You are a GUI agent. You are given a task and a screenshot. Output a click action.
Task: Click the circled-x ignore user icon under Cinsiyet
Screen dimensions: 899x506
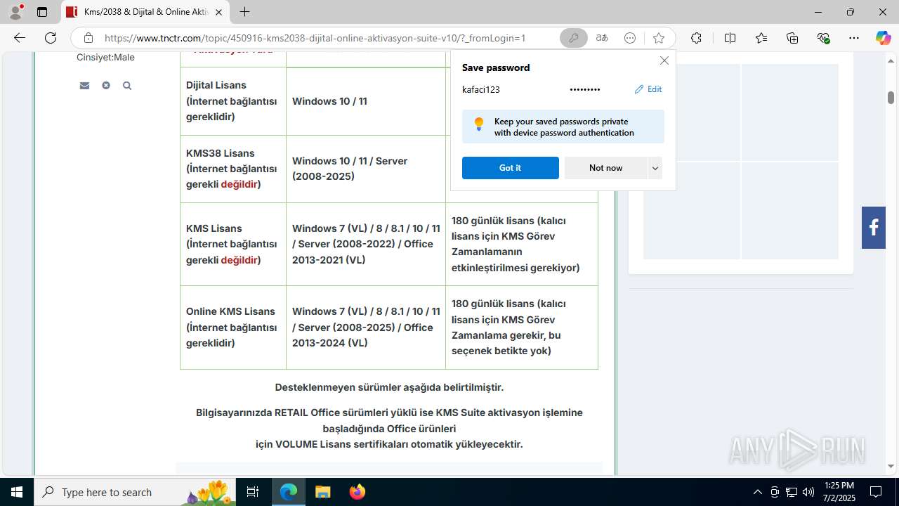pos(105,86)
